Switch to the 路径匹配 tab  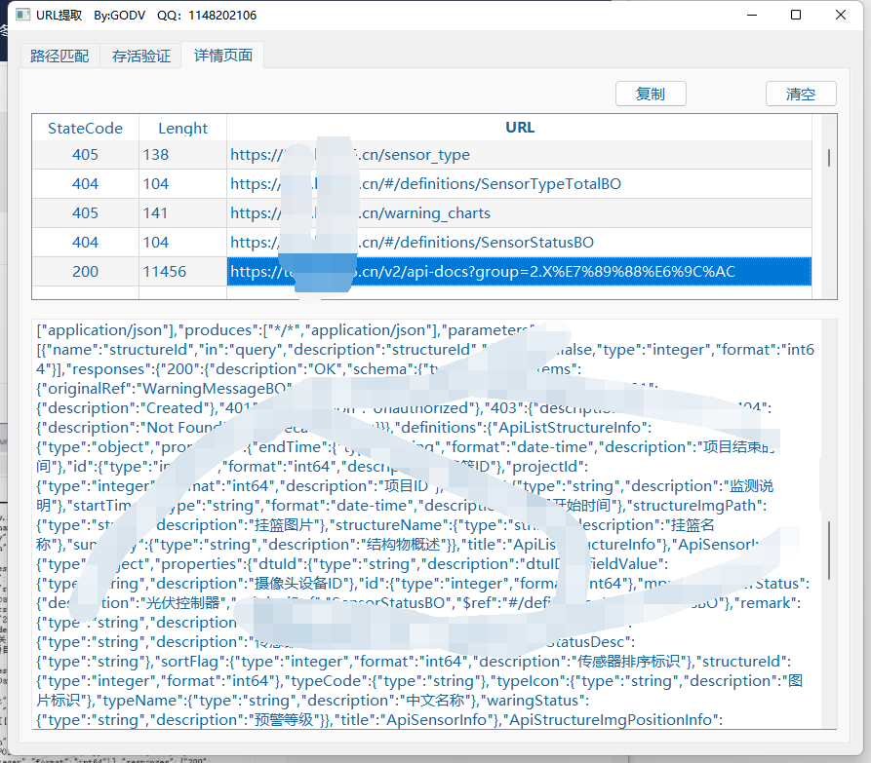59,57
